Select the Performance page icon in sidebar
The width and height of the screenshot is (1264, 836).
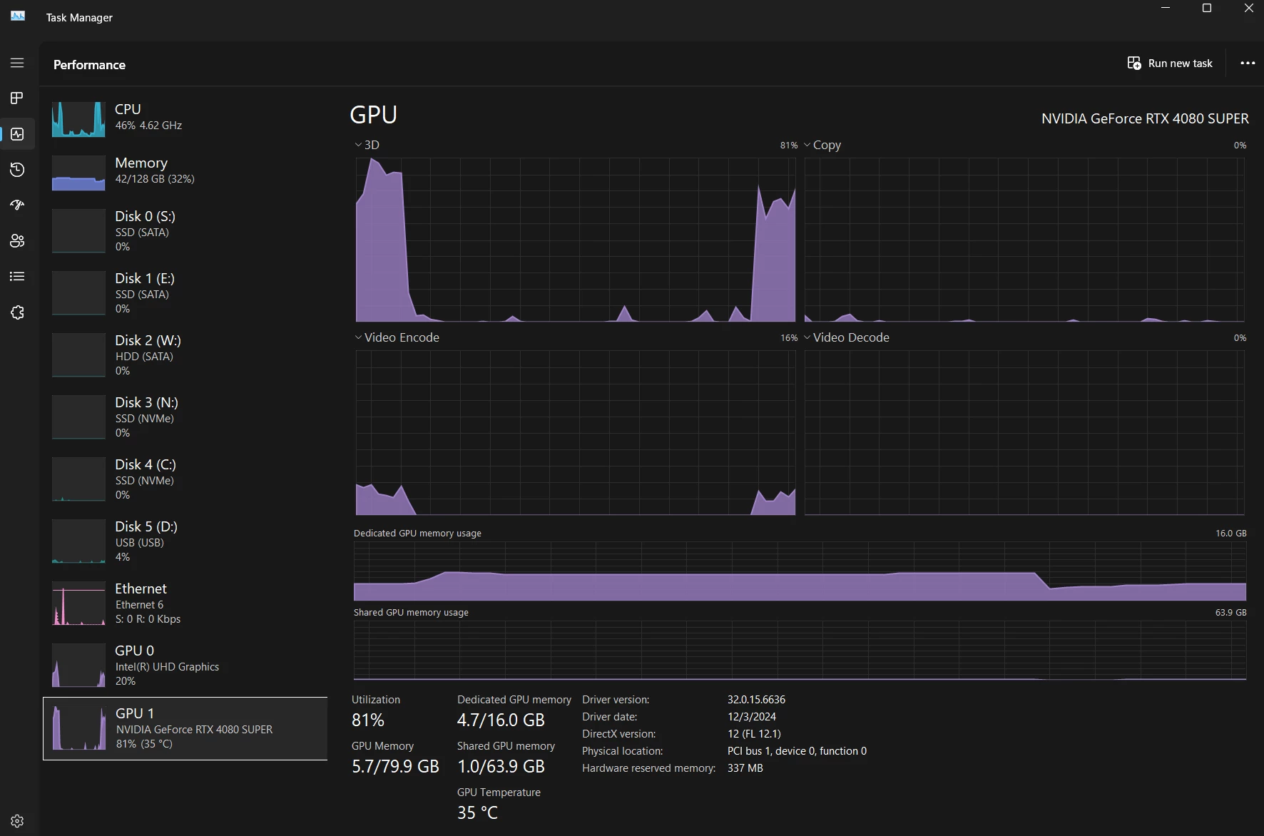tap(17, 134)
